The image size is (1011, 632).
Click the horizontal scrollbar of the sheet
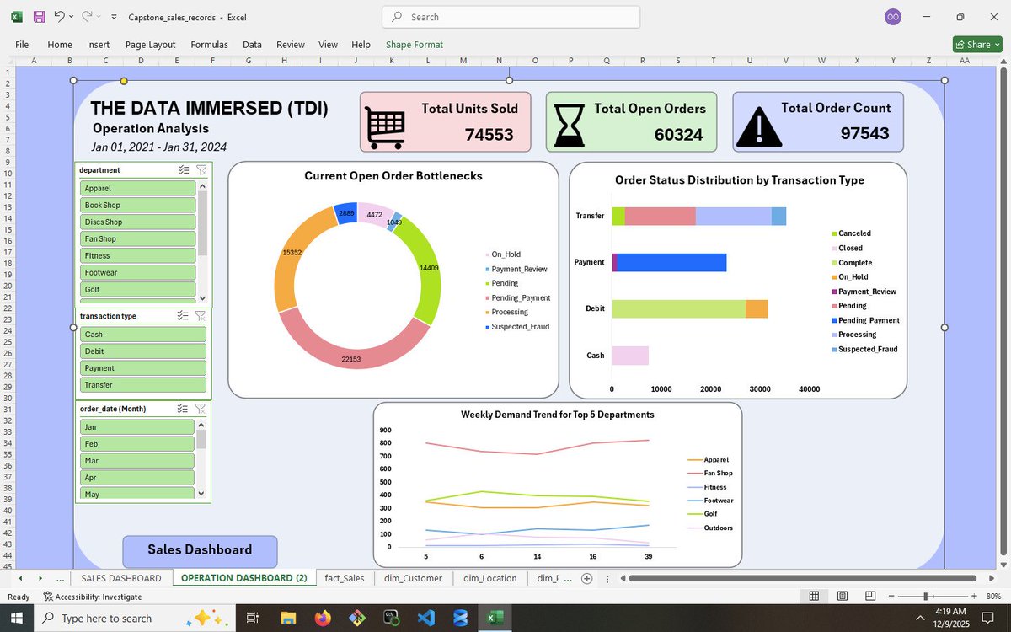click(802, 579)
